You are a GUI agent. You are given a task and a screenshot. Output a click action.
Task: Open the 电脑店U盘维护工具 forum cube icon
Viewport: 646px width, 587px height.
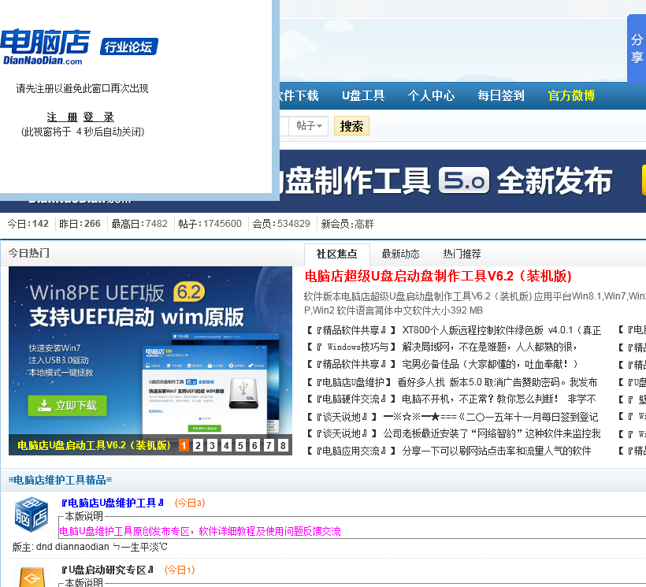(31, 515)
